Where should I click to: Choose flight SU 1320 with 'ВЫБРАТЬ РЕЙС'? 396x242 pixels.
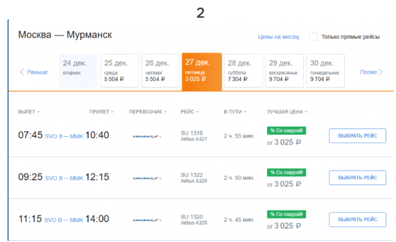pos(357,219)
